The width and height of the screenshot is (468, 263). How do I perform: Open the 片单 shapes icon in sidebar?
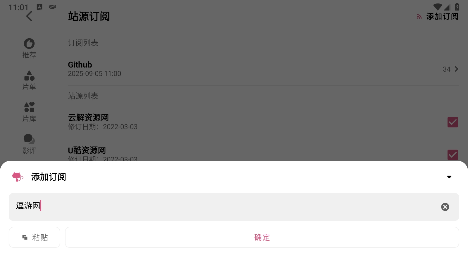29,76
